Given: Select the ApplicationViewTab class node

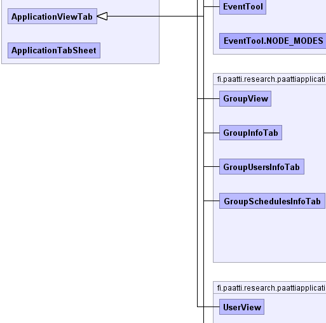Looking at the screenshot, I should (x=52, y=16).
